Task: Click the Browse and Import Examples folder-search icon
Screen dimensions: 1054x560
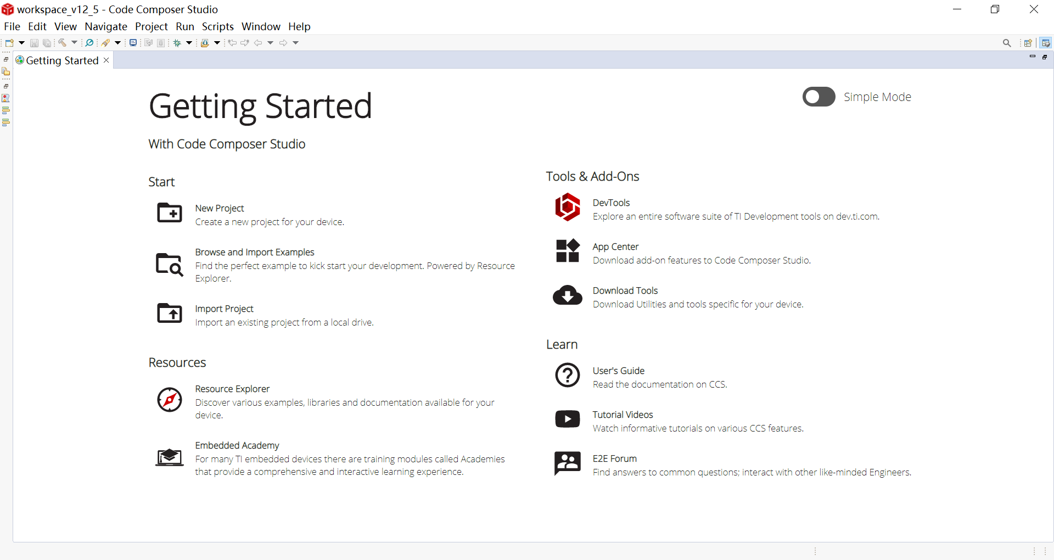Action: (170, 264)
